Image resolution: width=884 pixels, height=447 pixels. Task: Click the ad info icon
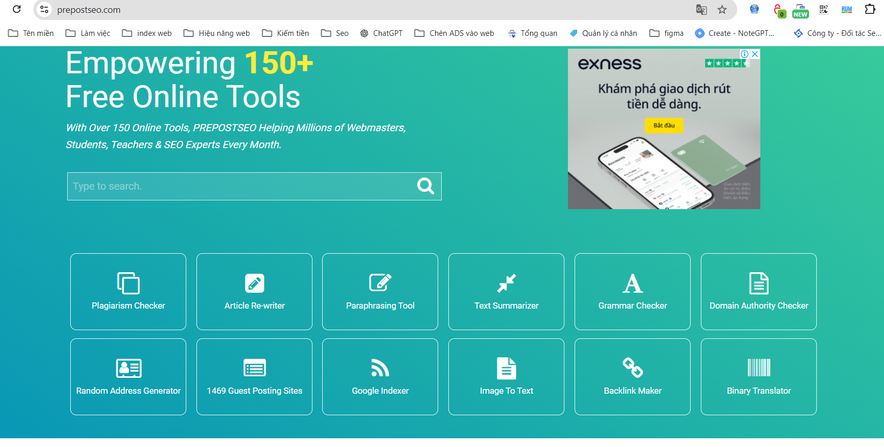click(744, 54)
